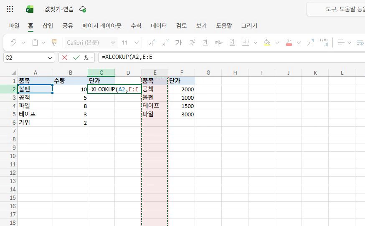Viewport: 365px width, 226px height.
Task: Switch to the 검토 tab
Action: pyautogui.click(x=181, y=25)
